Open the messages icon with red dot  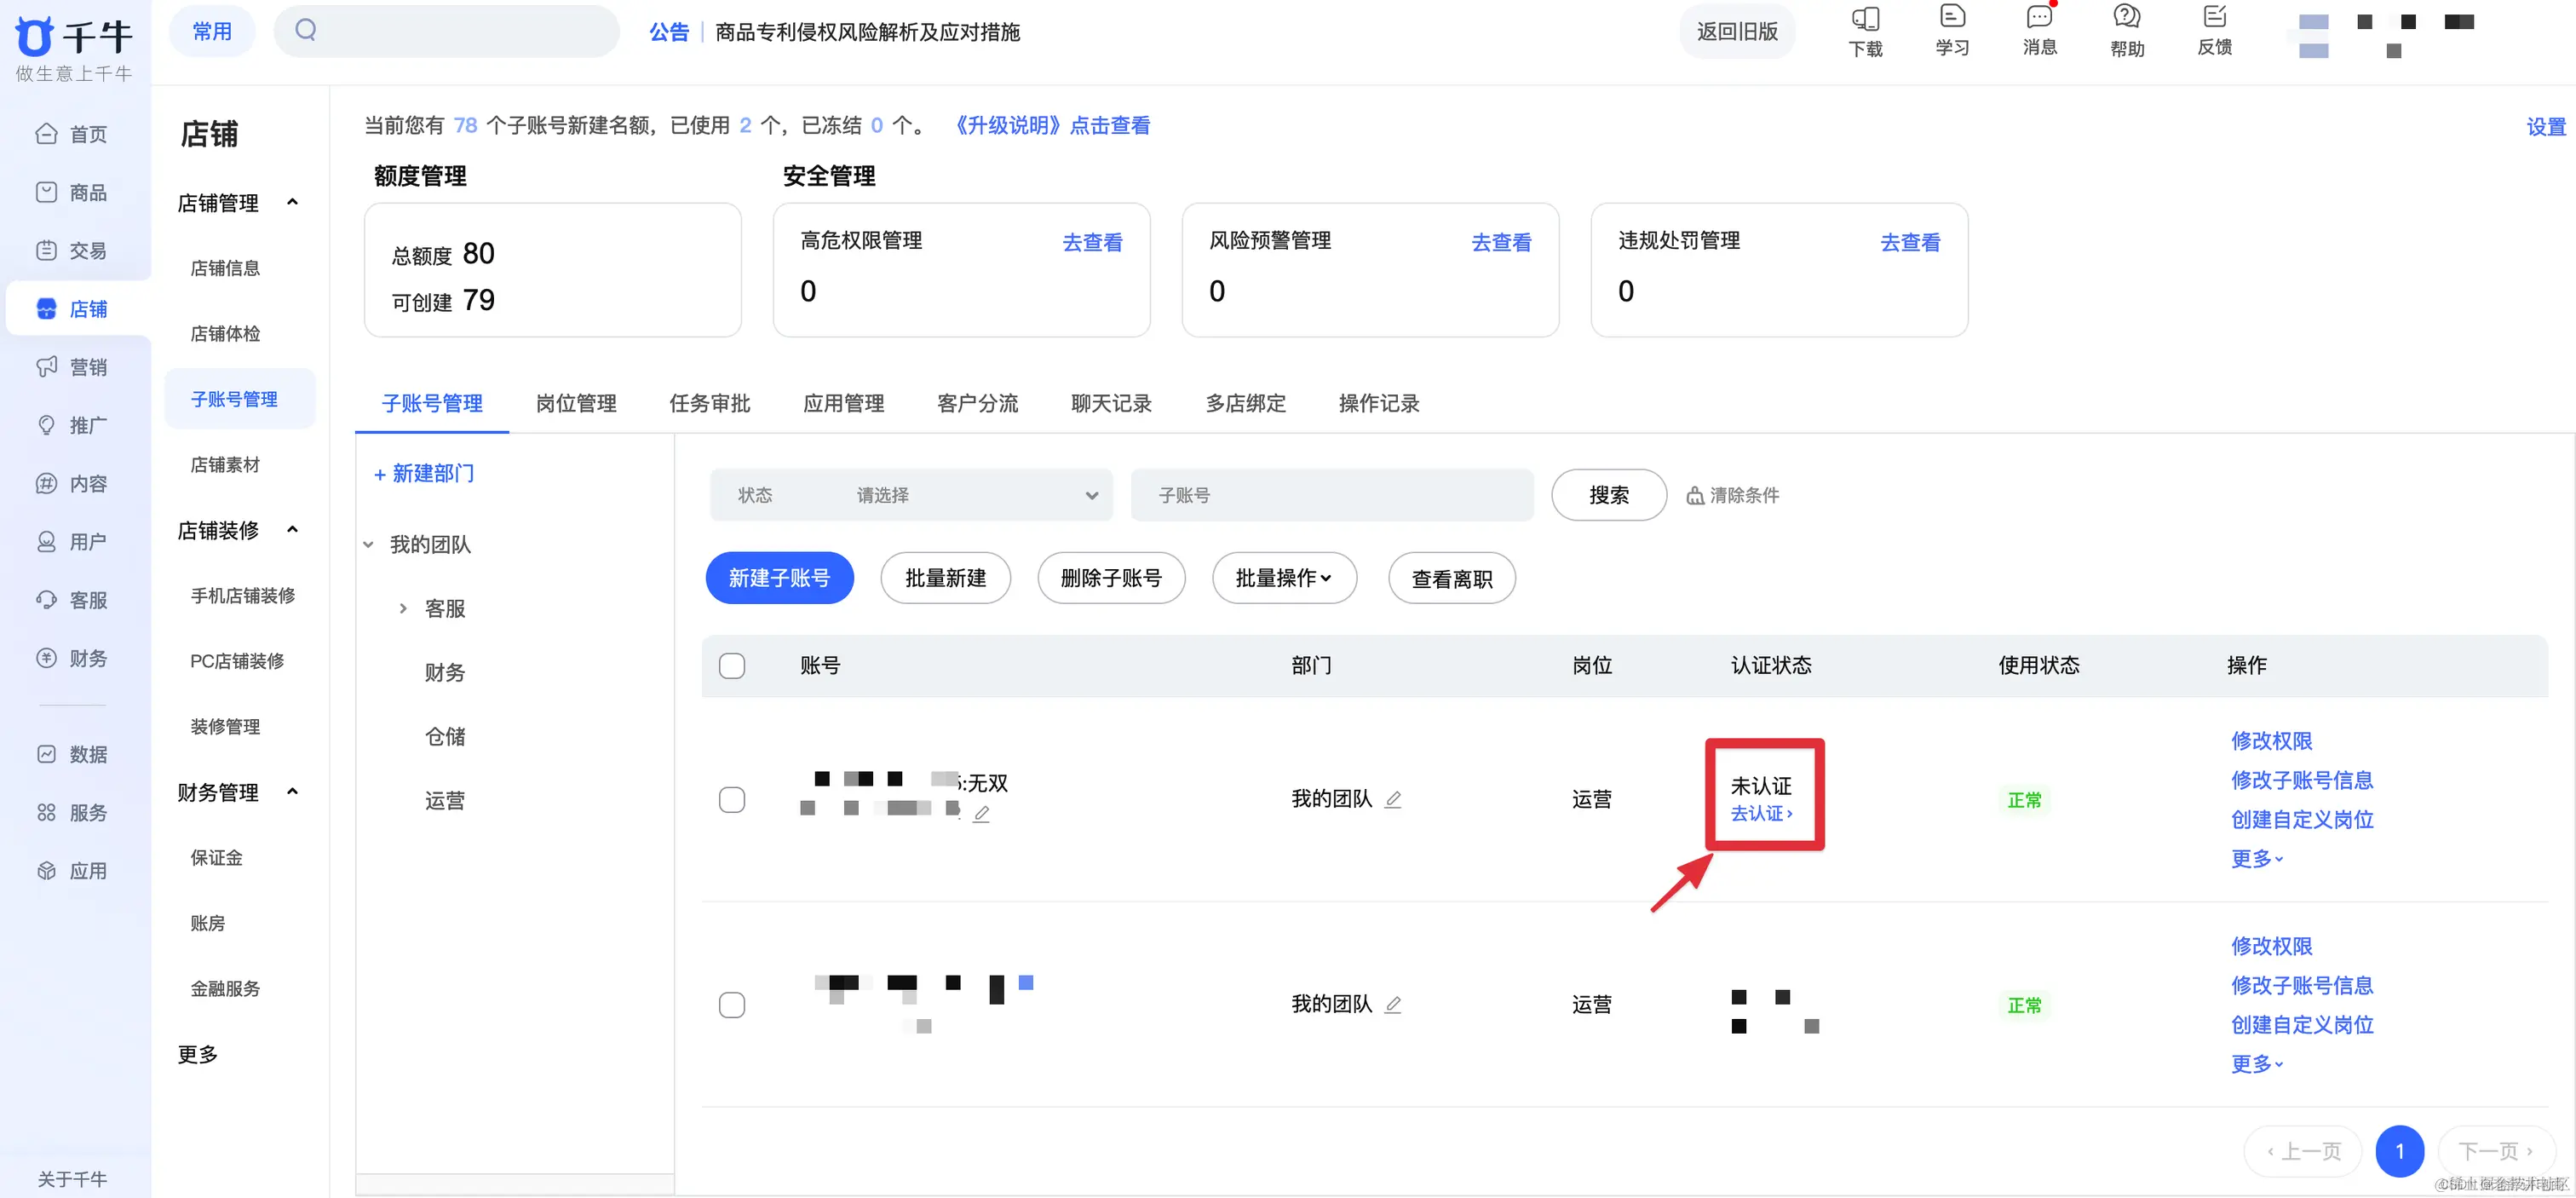coord(2039,18)
